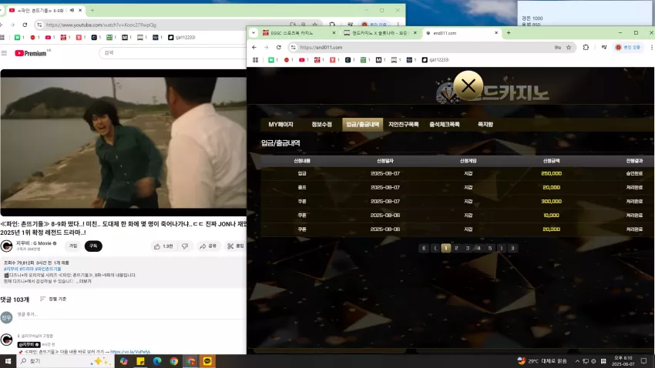Click the 10,000 amount cell

551,216
